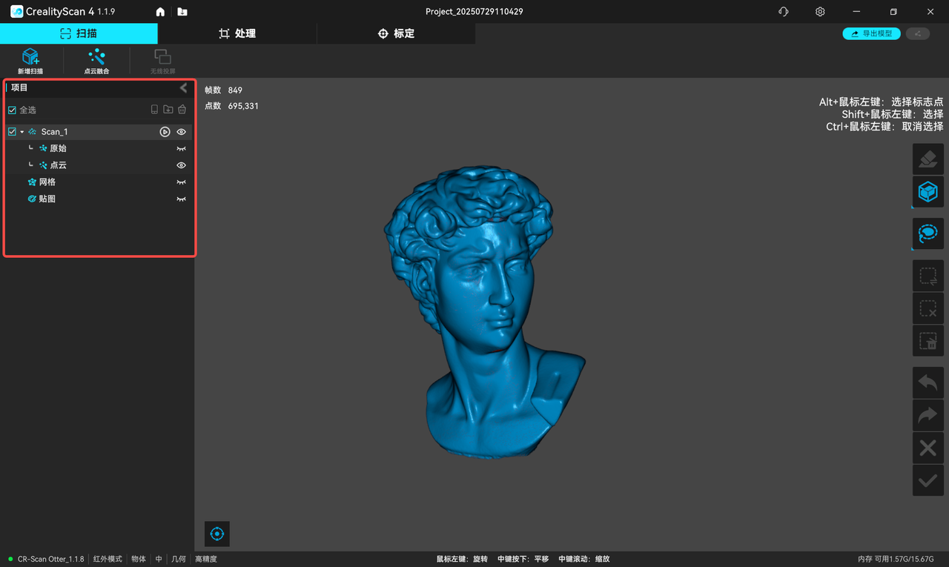
Task: Click the share icon button
Action: [918, 33]
